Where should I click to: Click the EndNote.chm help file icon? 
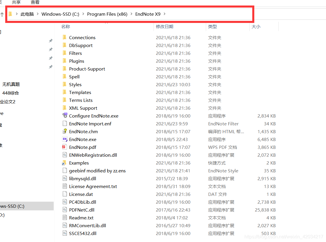[x=65, y=131]
